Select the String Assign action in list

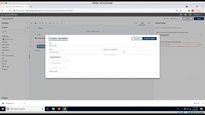(7, 67)
